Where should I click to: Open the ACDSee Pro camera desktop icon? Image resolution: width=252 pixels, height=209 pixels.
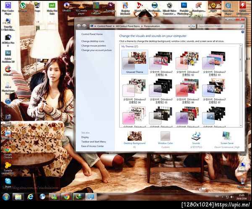8,40
